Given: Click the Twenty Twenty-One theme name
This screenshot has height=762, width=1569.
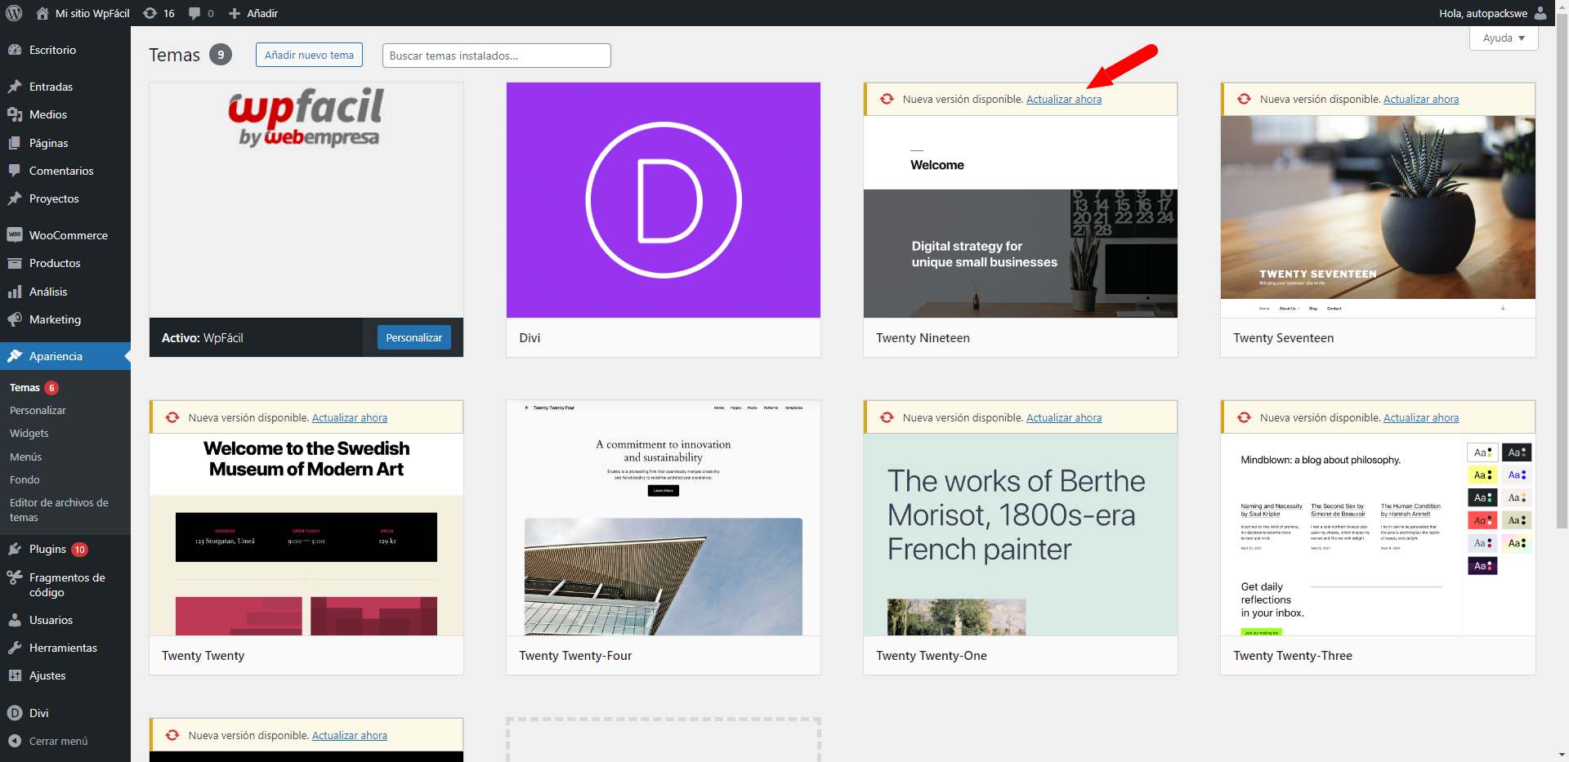Looking at the screenshot, I should coord(932,656).
